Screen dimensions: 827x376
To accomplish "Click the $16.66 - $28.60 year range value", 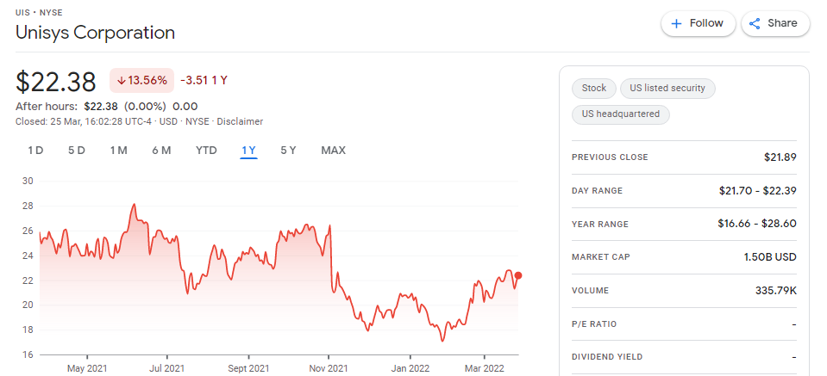I will click(757, 224).
